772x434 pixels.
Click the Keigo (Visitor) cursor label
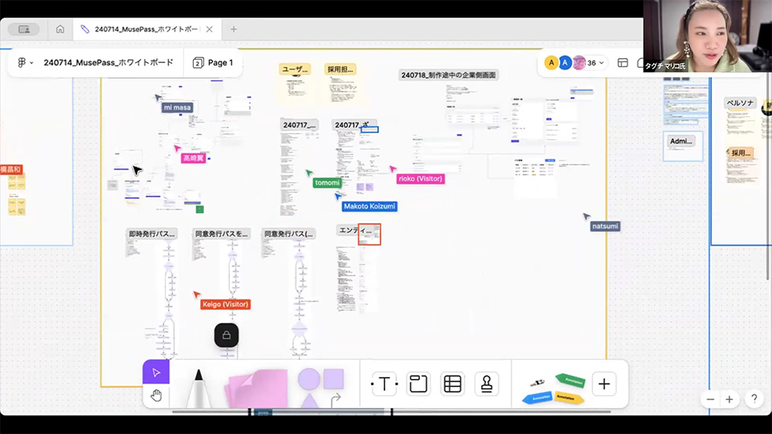[225, 304]
